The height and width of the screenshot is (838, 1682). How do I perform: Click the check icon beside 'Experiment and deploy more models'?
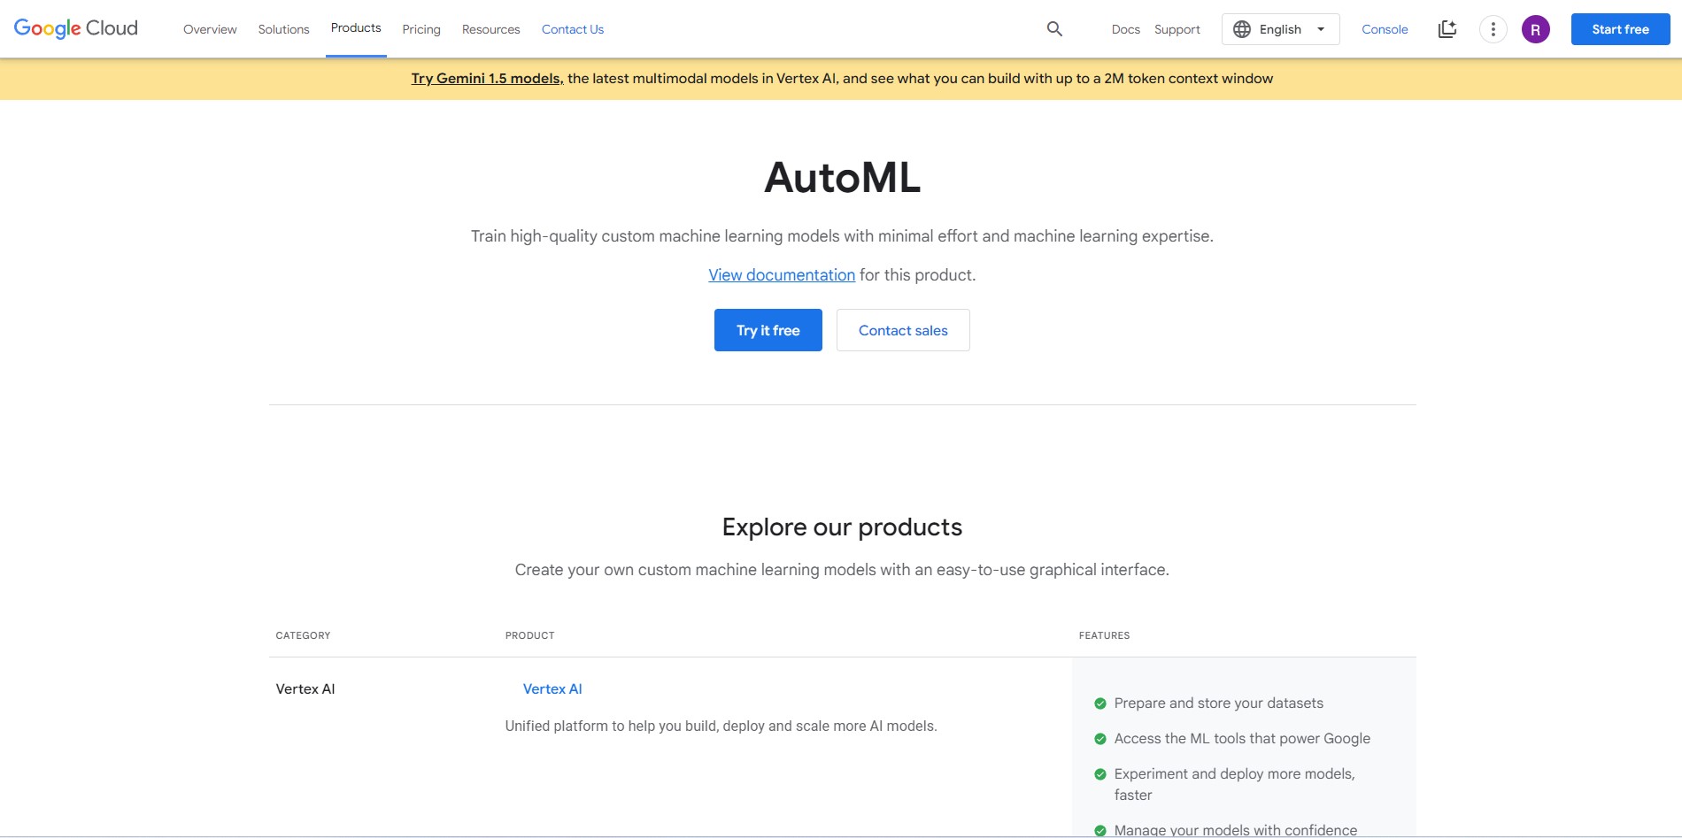[x=1100, y=774]
